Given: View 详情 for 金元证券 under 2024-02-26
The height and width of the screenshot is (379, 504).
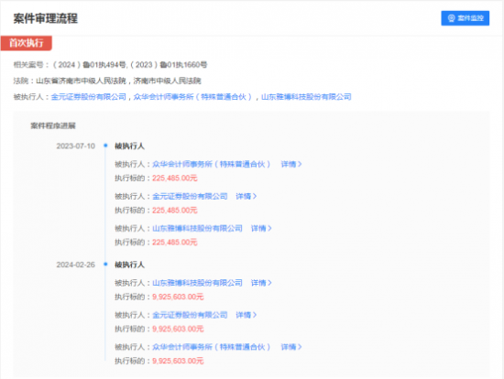Looking at the screenshot, I should [x=246, y=315].
